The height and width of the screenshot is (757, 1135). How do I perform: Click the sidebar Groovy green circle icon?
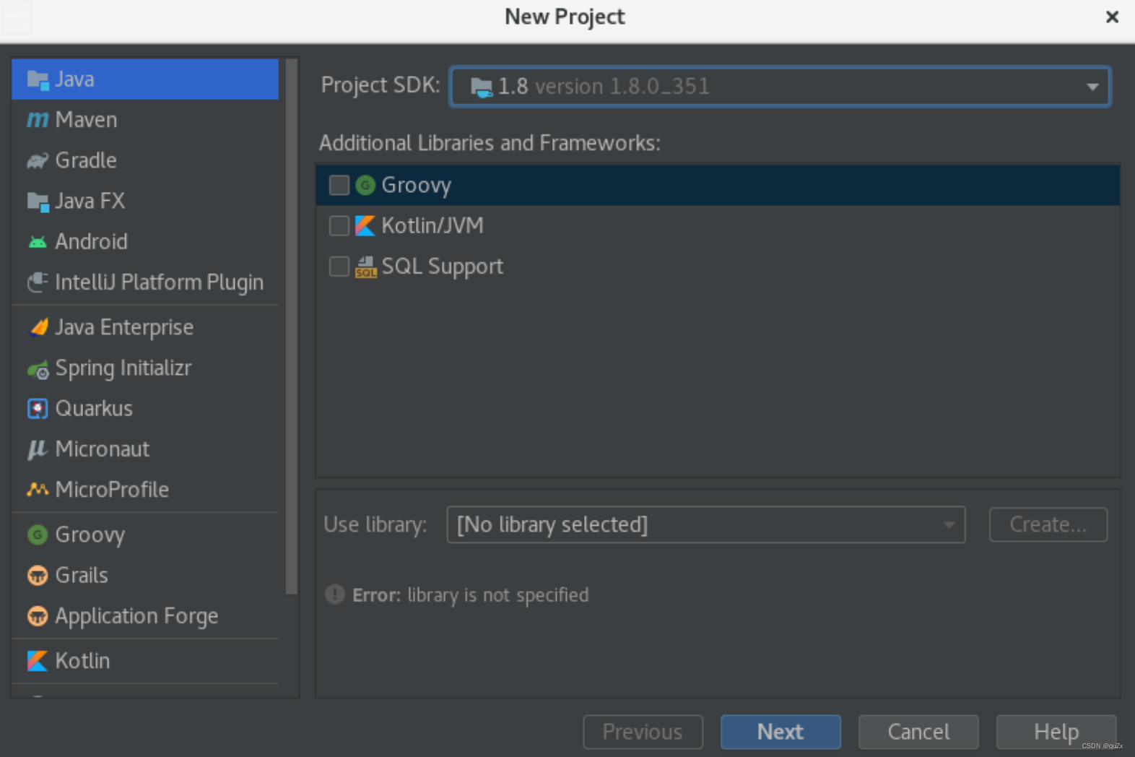[x=38, y=535]
